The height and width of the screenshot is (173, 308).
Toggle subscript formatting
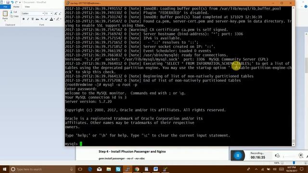pos(42,19)
